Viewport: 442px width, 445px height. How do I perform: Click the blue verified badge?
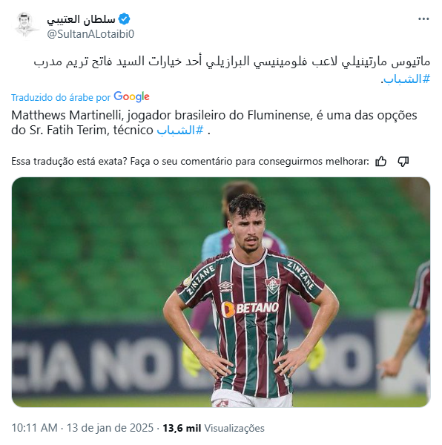pyautogui.click(x=124, y=19)
